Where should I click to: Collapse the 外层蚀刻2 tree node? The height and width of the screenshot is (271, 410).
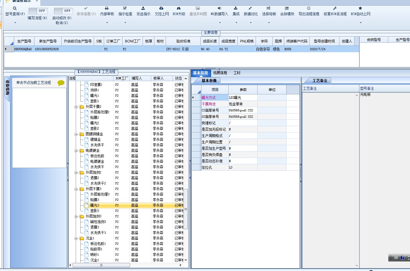(76, 173)
